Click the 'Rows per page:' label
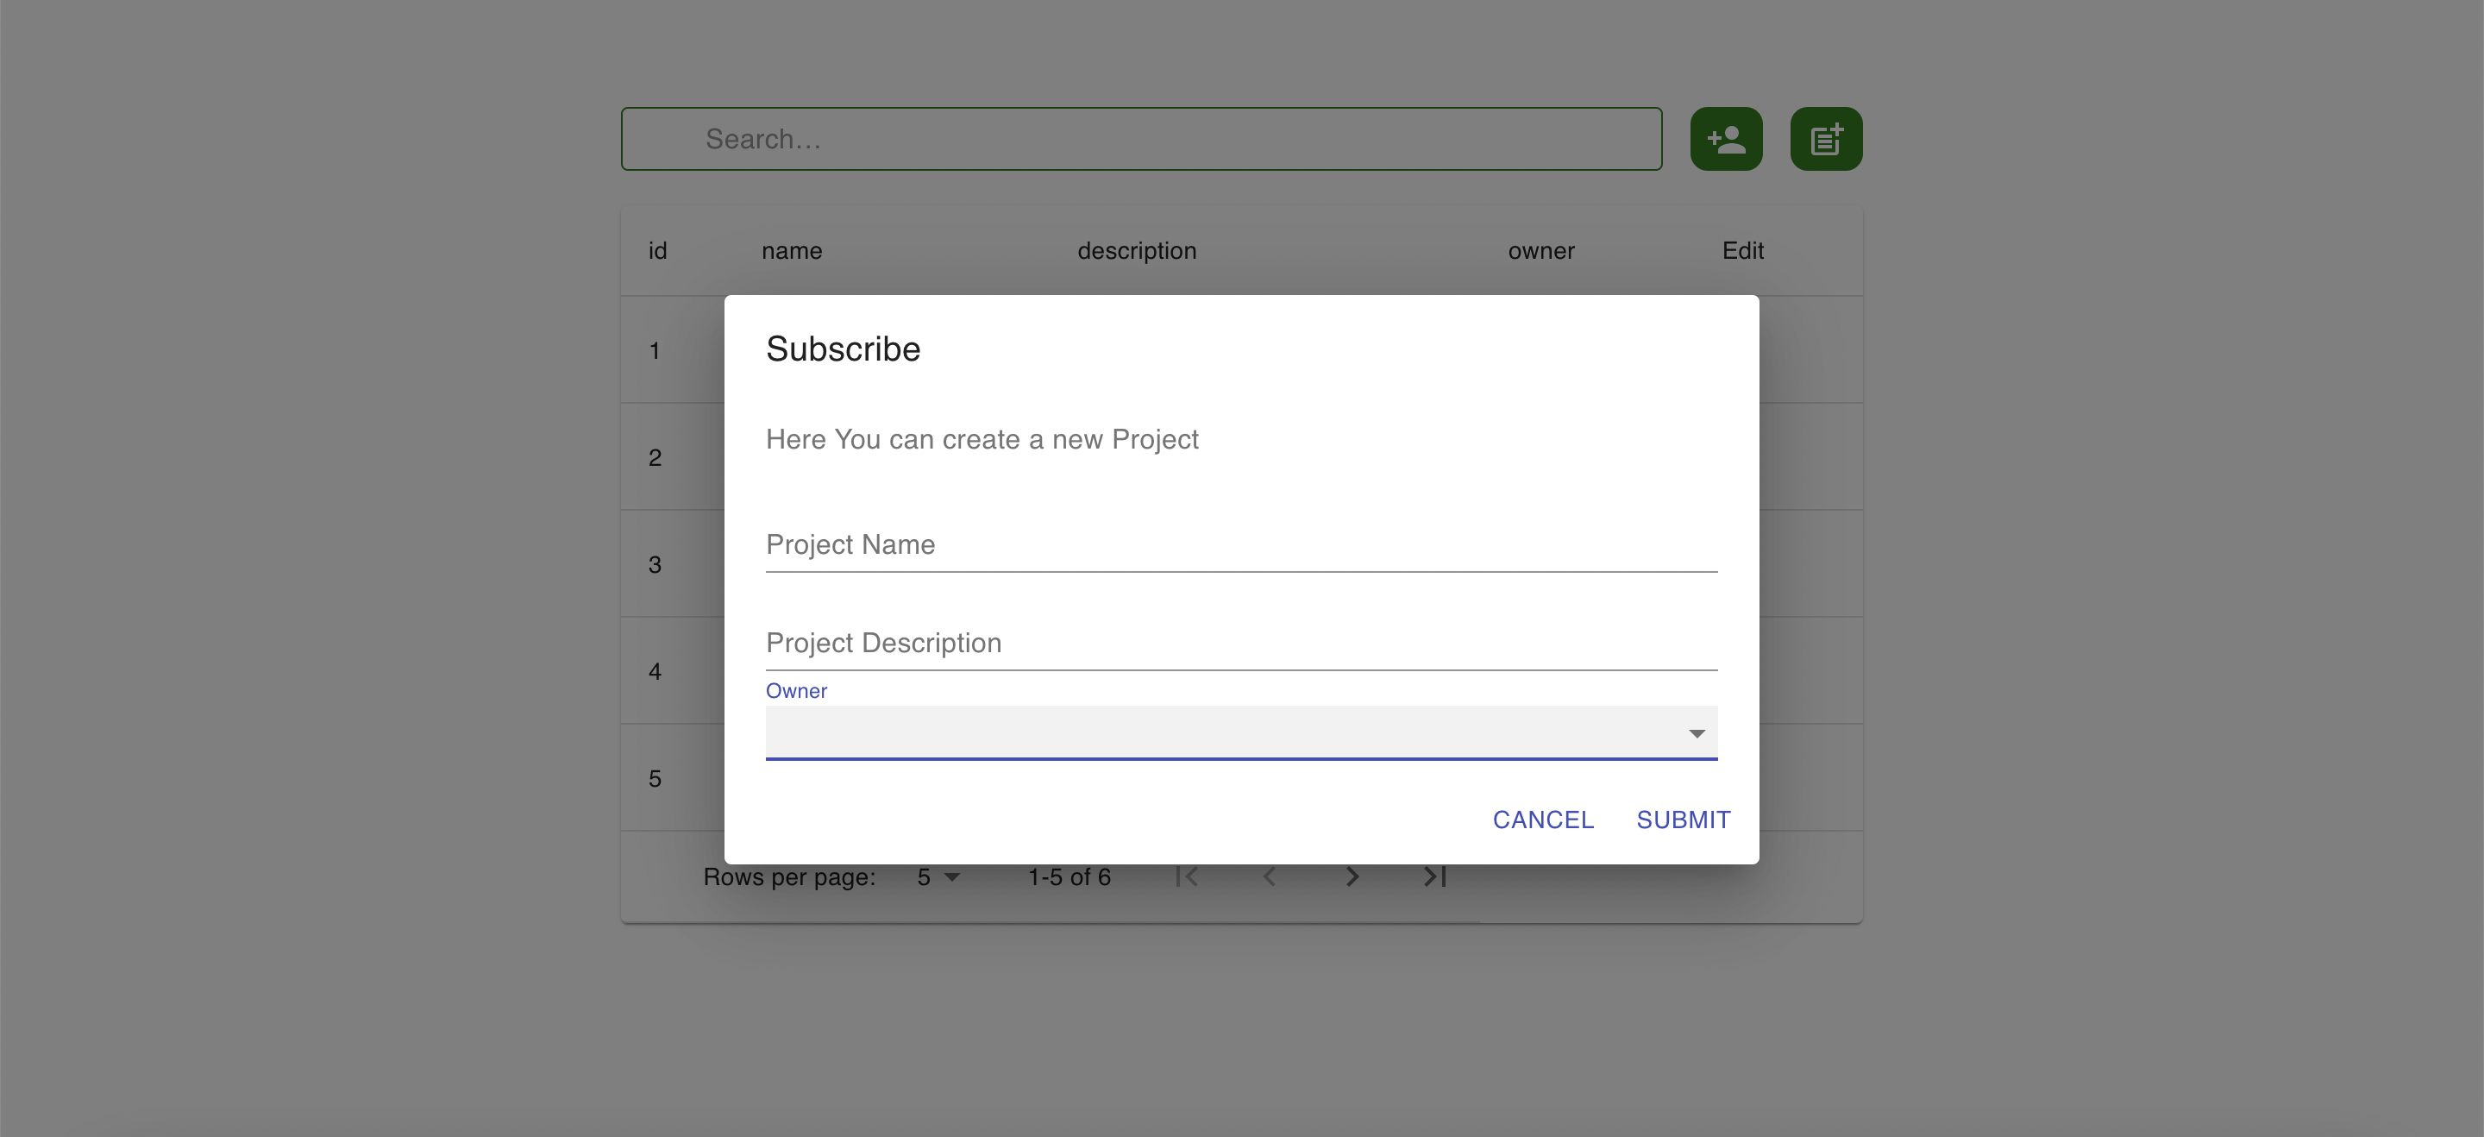 coord(789,877)
